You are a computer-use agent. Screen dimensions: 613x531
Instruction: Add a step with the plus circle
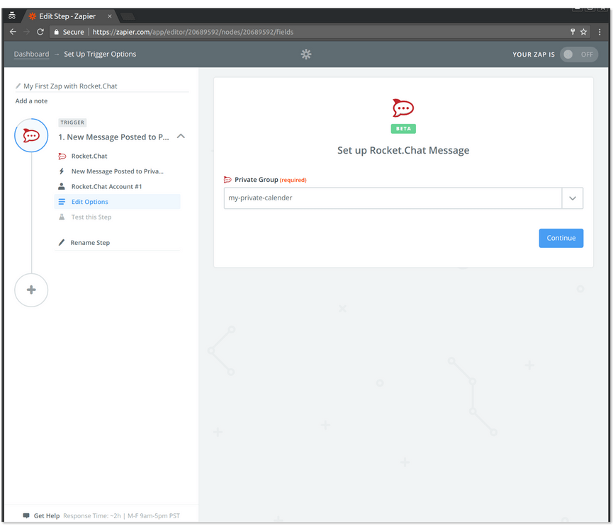pyautogui.click(x=31, y=290)
